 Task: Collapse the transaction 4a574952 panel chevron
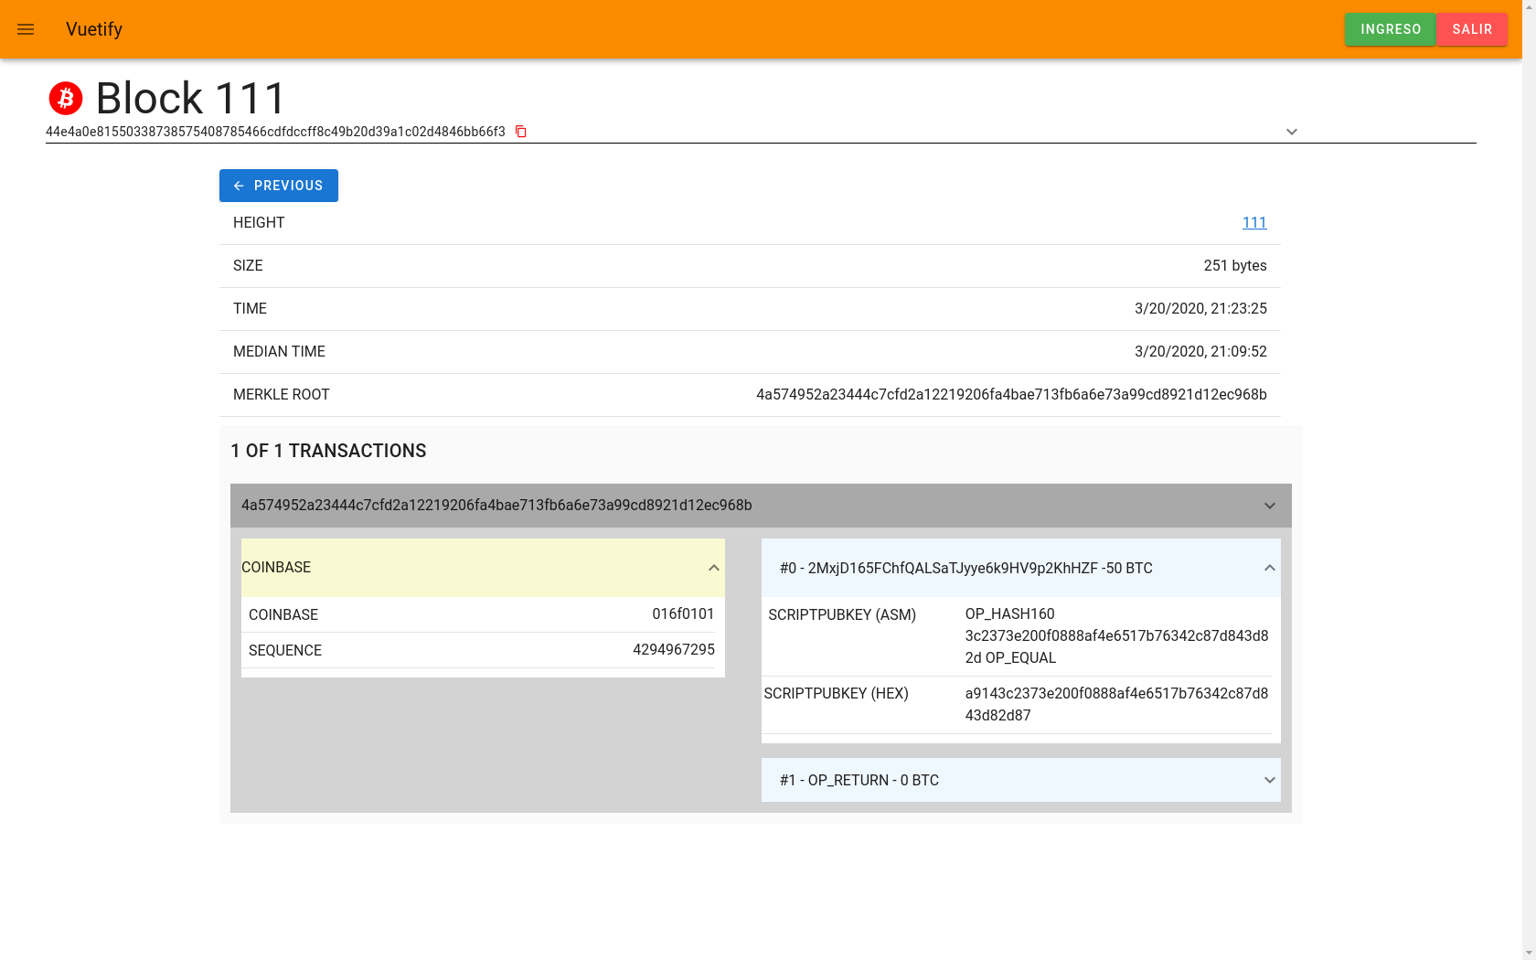click(x=1269, y=506)
